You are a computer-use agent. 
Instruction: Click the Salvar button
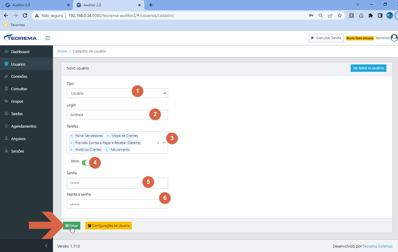[x=72, y=226]
